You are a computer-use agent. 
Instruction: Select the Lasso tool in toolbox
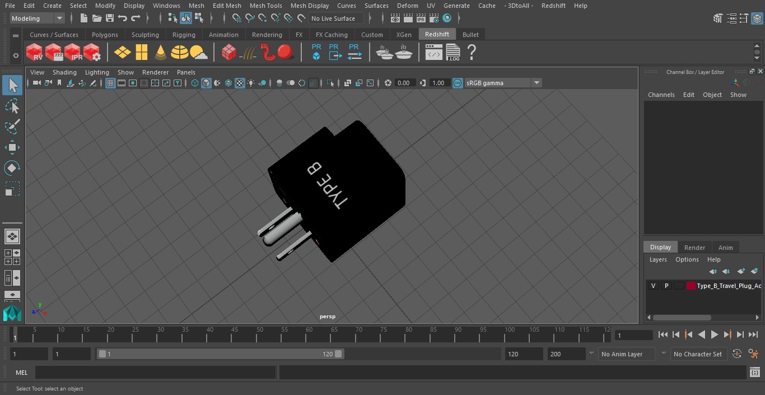click(x=12, y=106)
